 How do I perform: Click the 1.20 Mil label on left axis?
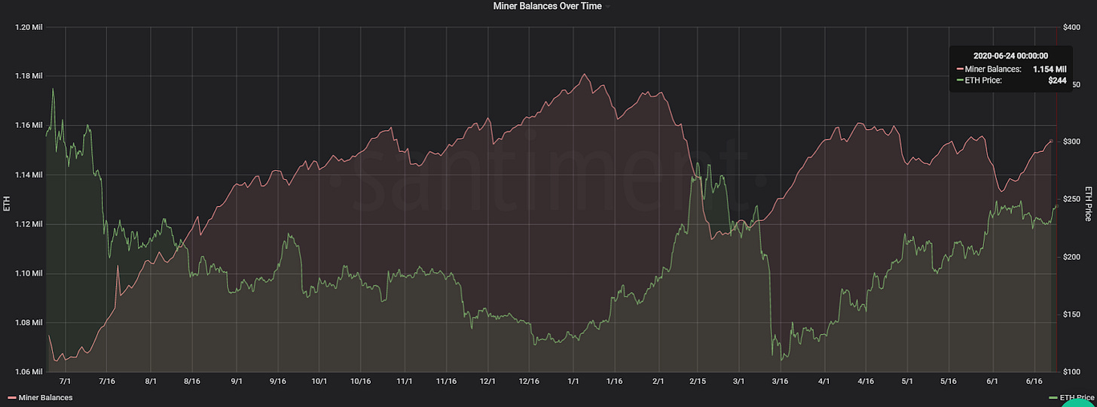point(29,27)
